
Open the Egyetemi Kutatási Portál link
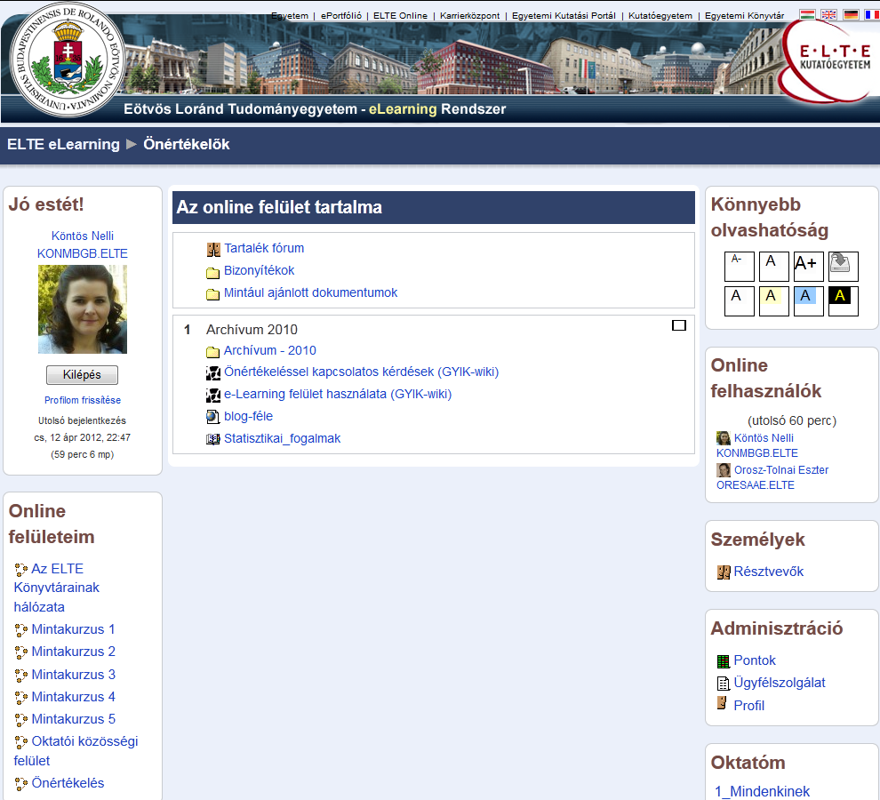tap(564, 16)
